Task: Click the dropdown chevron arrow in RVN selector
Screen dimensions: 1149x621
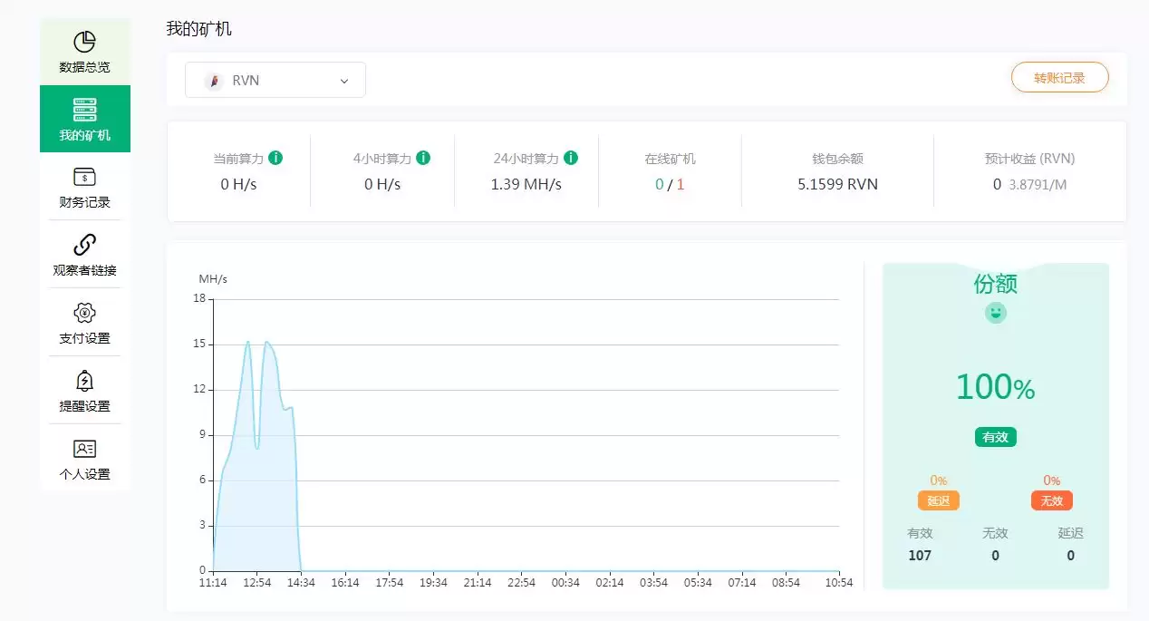Action: [x=344, y=81]
